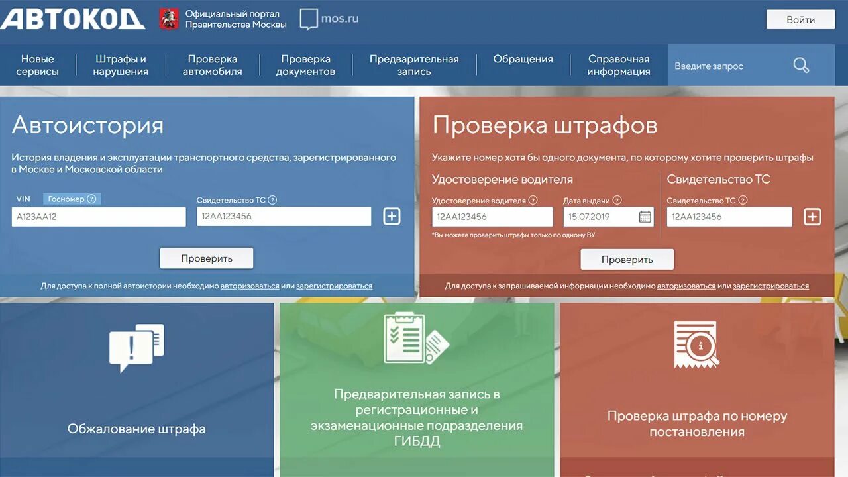The height and width of the screenshot is (477, 848).
Task: Open the calendar icon in date field
Action: click(645, 217)
